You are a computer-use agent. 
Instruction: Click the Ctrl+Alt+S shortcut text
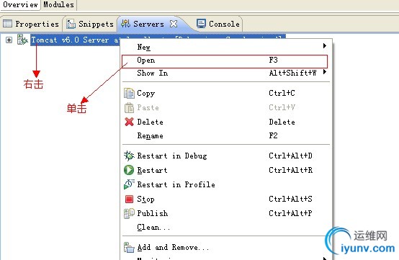point(290,199)
